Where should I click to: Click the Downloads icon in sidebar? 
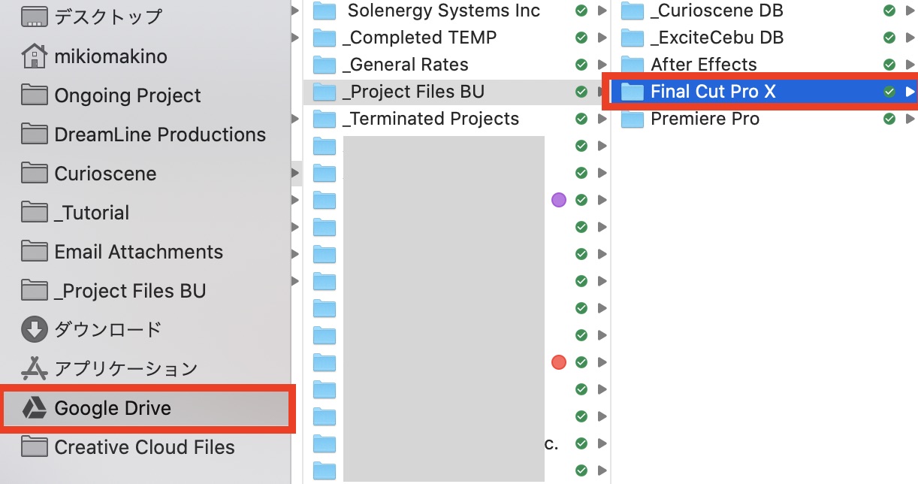point(35,330)
